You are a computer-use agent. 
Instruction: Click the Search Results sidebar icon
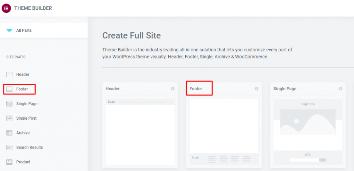point(9,148)
